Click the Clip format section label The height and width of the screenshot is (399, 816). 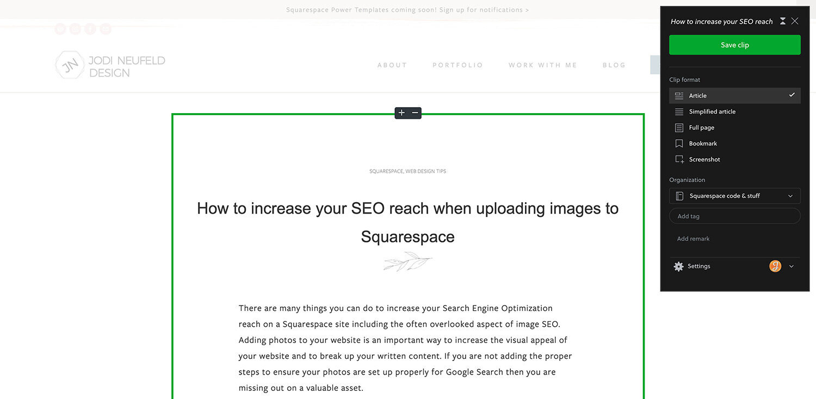pyautogui.click(x=684, y=79)
